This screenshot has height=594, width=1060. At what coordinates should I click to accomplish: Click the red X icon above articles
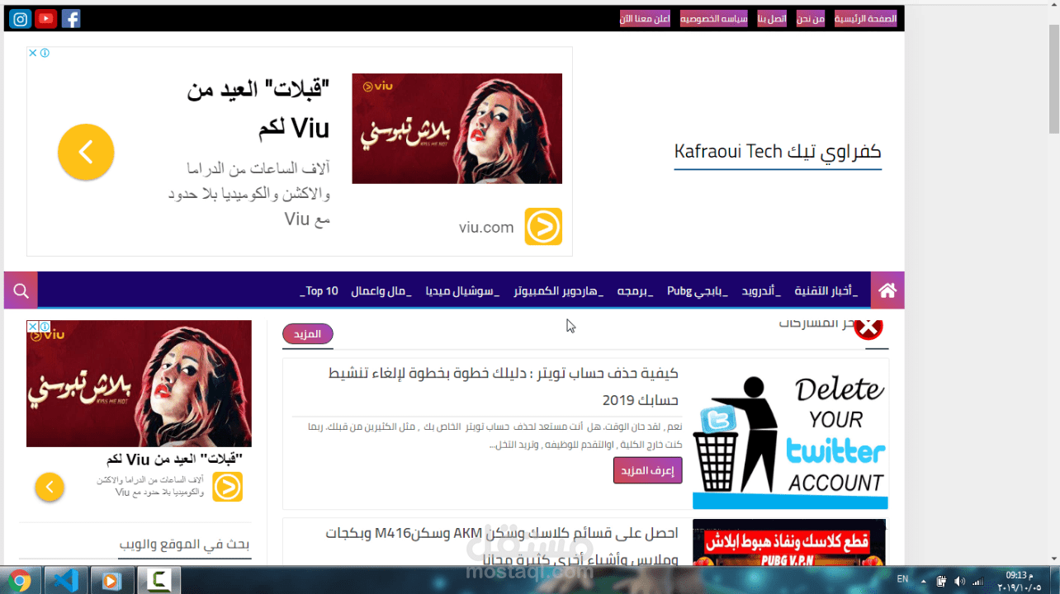[868, 328]
